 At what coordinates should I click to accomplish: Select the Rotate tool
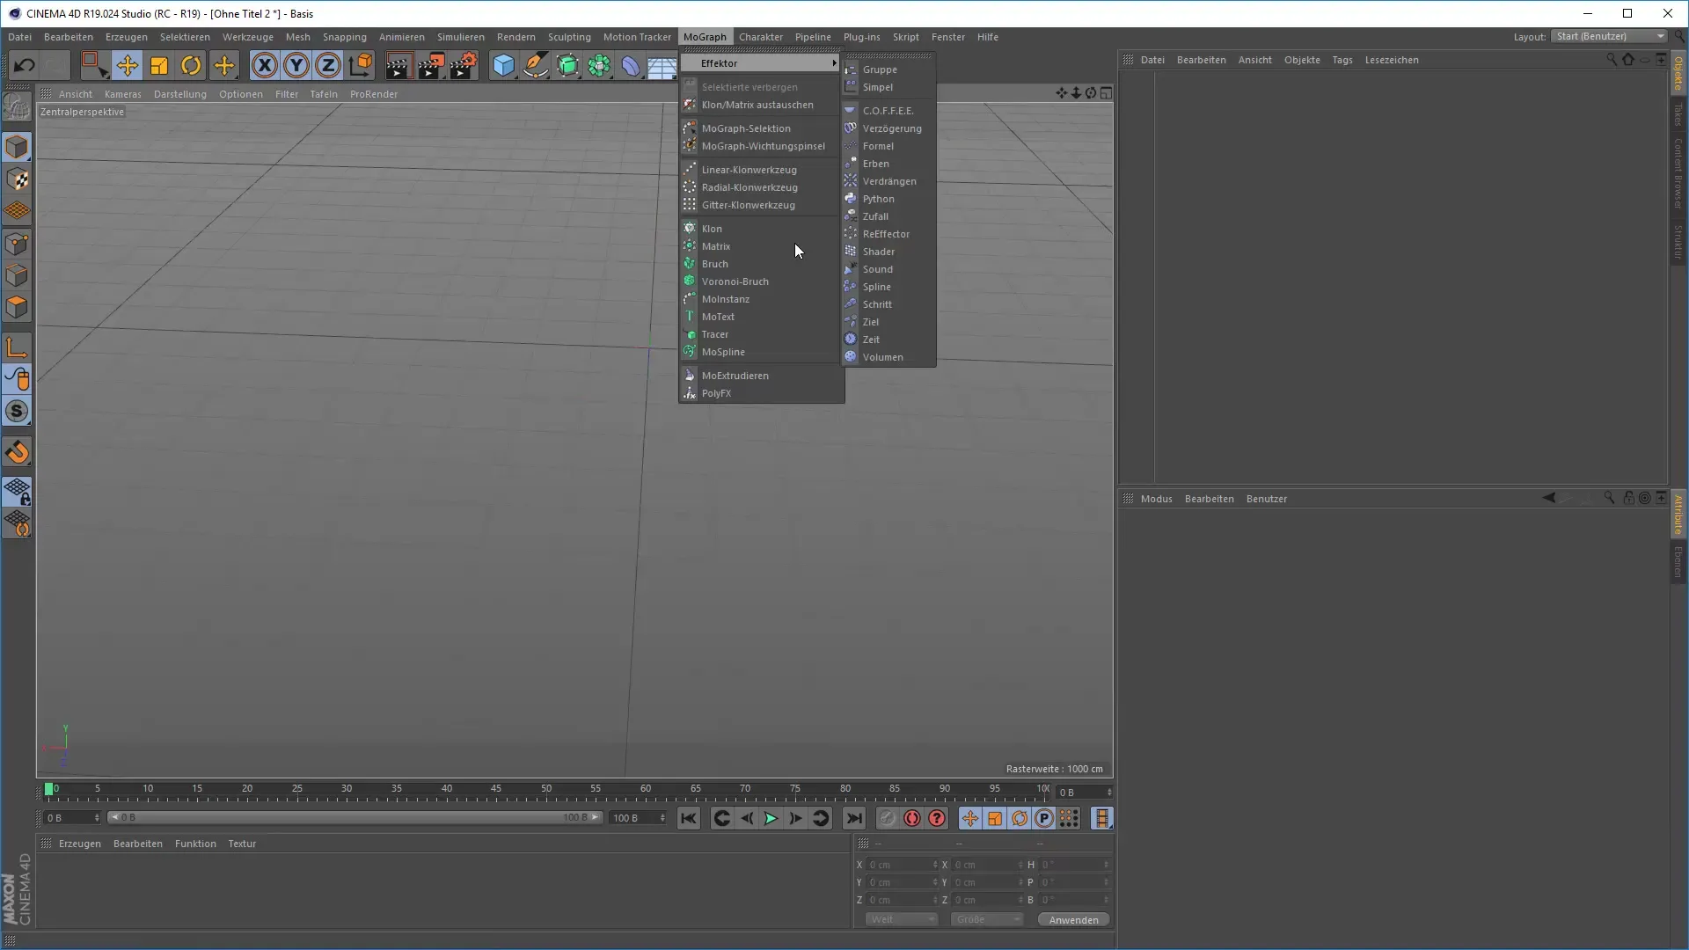(x=191, y=65)
